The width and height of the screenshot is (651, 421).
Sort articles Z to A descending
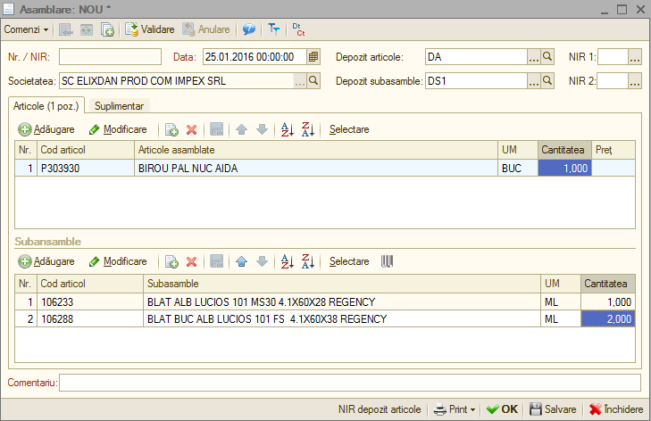tap(308, 129)
